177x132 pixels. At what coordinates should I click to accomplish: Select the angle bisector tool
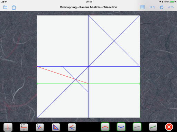40,127
